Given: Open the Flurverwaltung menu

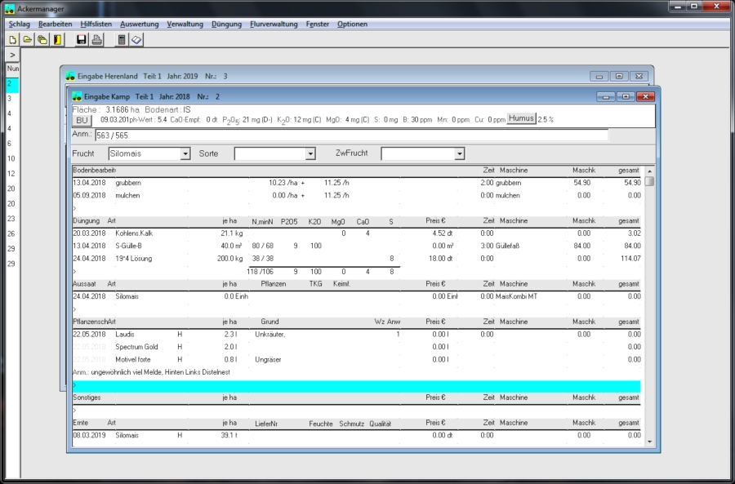Looking at the screenshot, I should point(274,24).
